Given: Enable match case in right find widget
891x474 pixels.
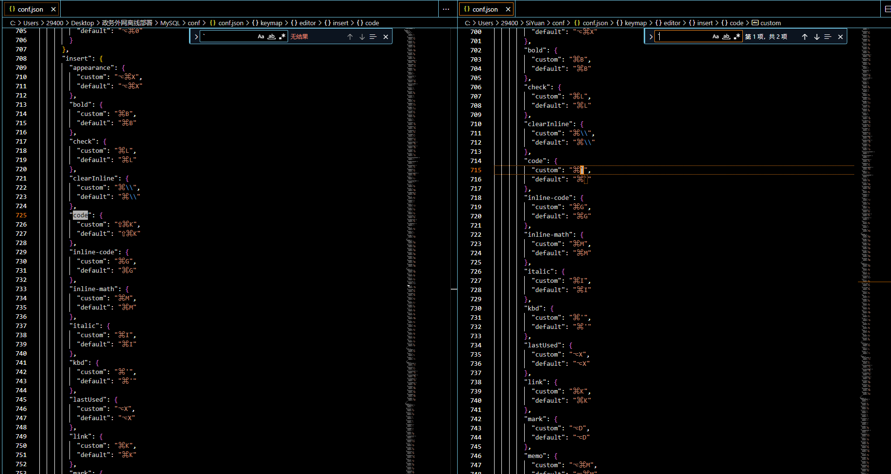Looking at the screenshot, I should click(716, 36).
